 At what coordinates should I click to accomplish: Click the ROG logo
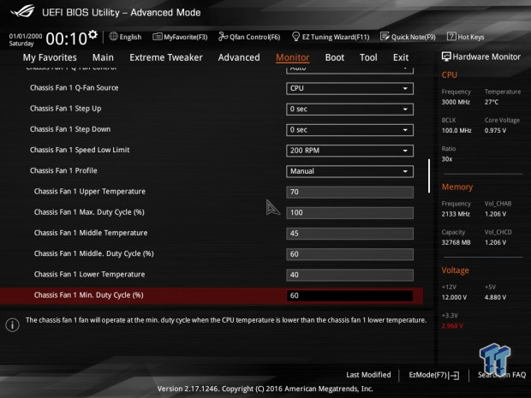(x=22, y=11)
